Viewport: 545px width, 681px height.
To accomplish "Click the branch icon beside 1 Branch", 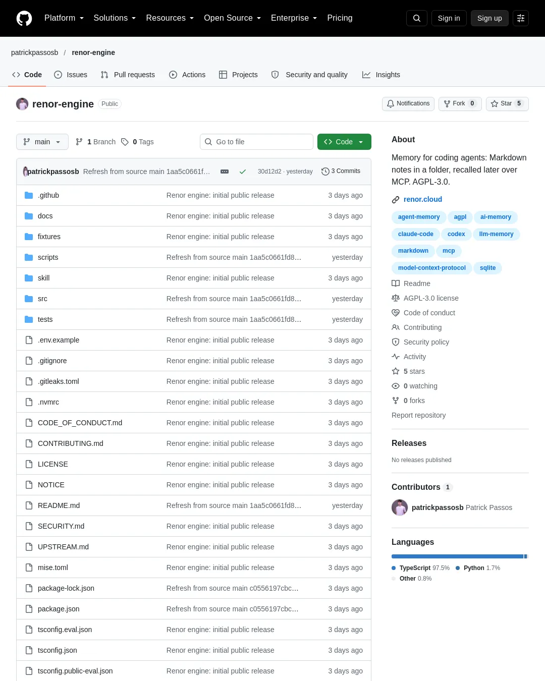I will click(x=79, y=142).
